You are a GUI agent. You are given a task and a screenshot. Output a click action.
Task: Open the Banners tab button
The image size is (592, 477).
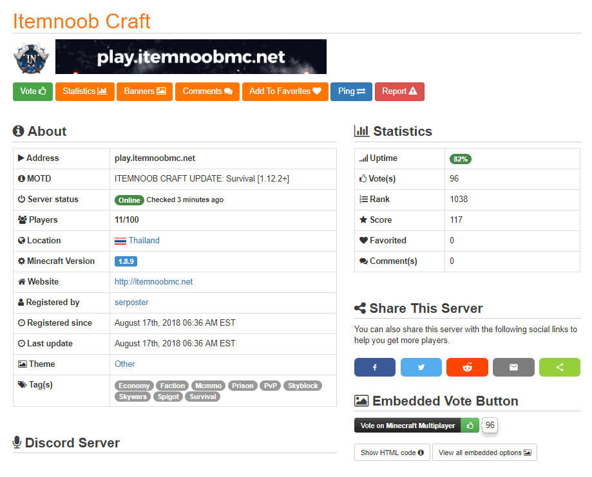(x=144, y=91)
